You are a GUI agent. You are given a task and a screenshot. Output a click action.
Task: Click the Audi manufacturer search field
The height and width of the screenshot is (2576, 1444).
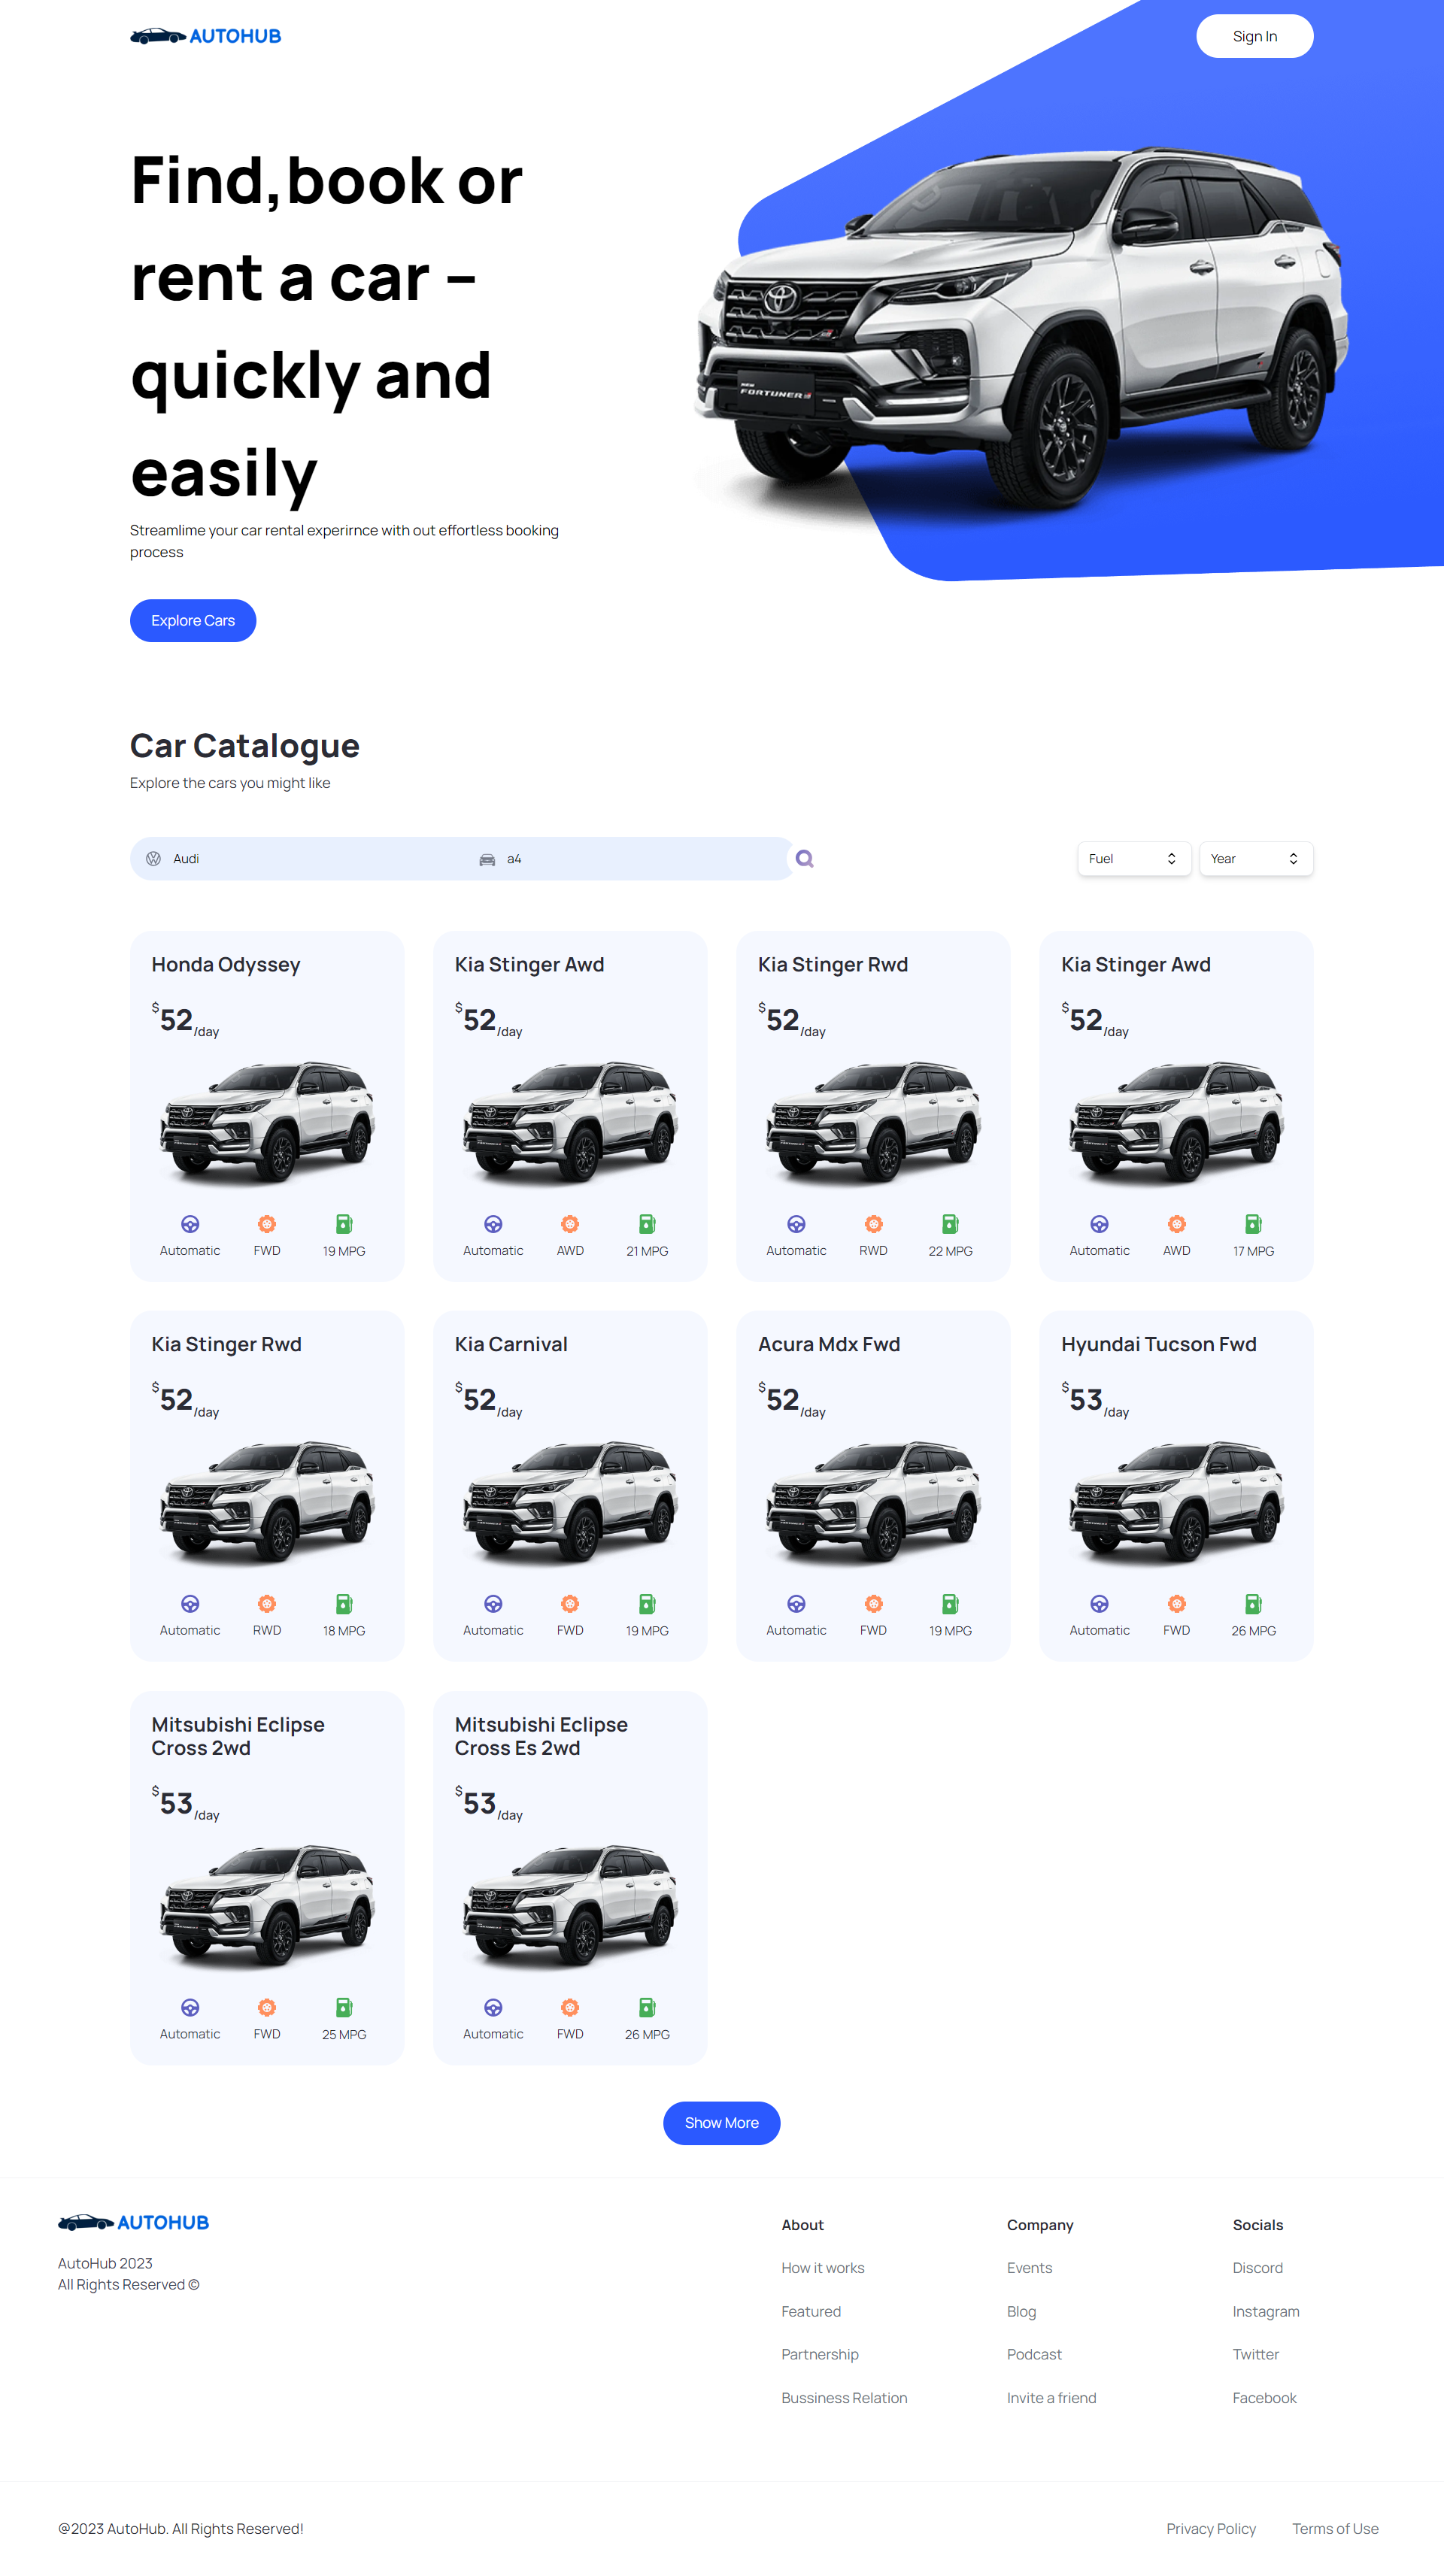[x=310, y=859]
